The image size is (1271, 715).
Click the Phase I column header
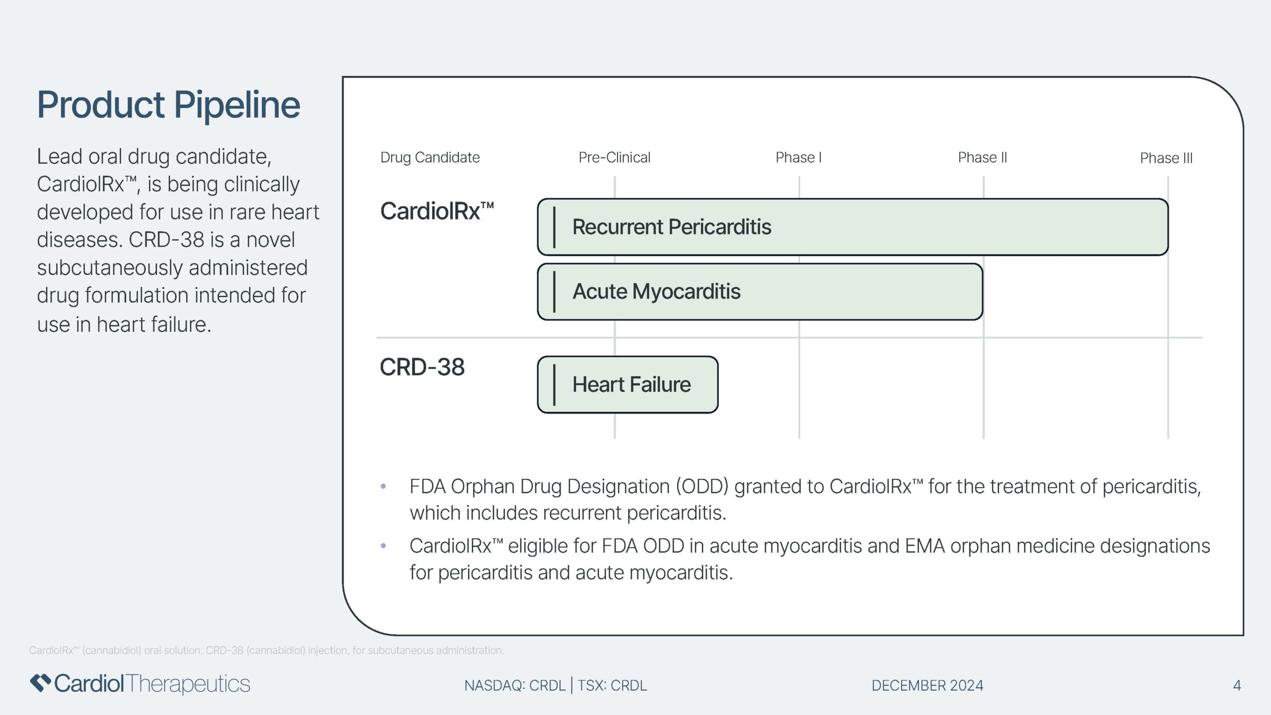[798, 157]
